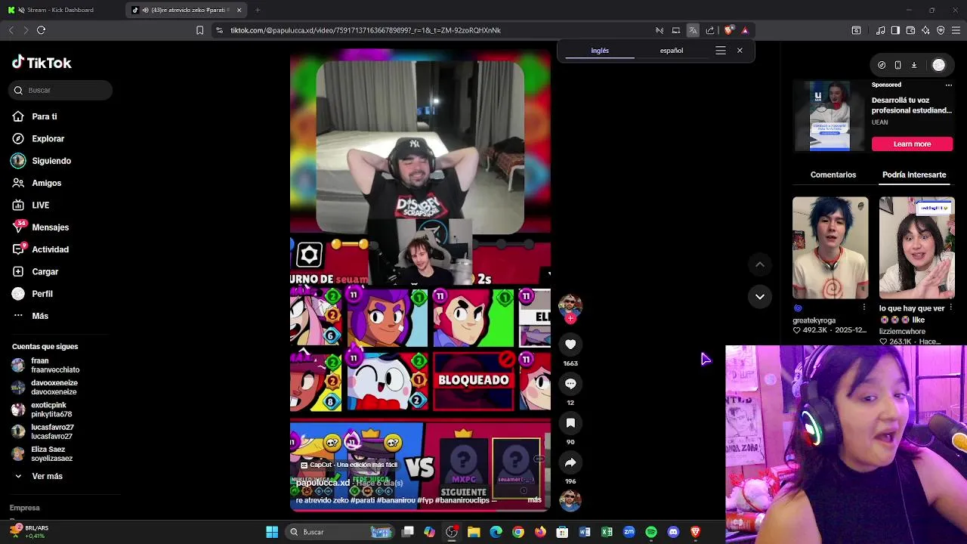
Task: Follow creator via red plus badge
Action: pos(570,319)
